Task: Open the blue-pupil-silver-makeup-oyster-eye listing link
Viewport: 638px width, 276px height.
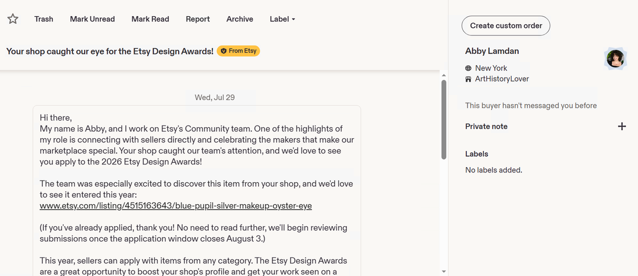Action: [x=176, y=206]
